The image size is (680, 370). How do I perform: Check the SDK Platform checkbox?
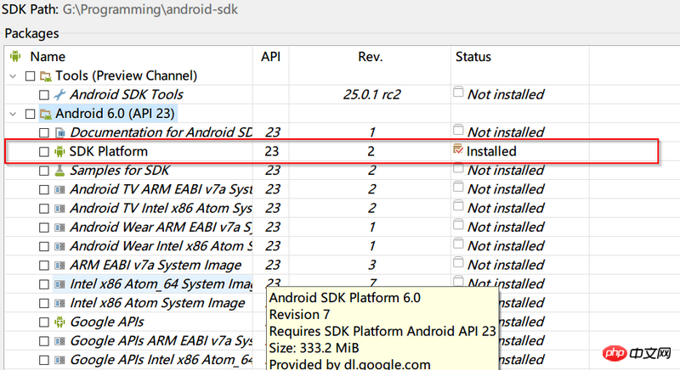click(44, 151)
